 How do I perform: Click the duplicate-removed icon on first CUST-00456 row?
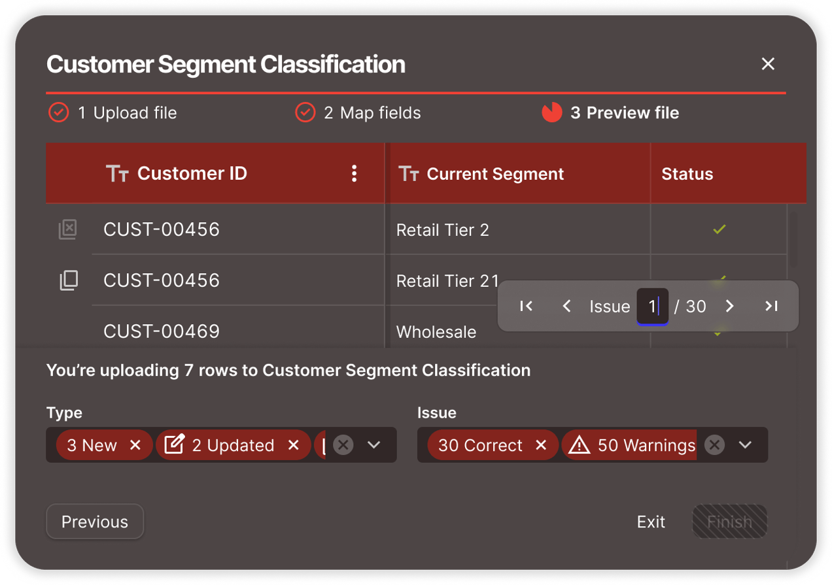click(x=68, y=229)
